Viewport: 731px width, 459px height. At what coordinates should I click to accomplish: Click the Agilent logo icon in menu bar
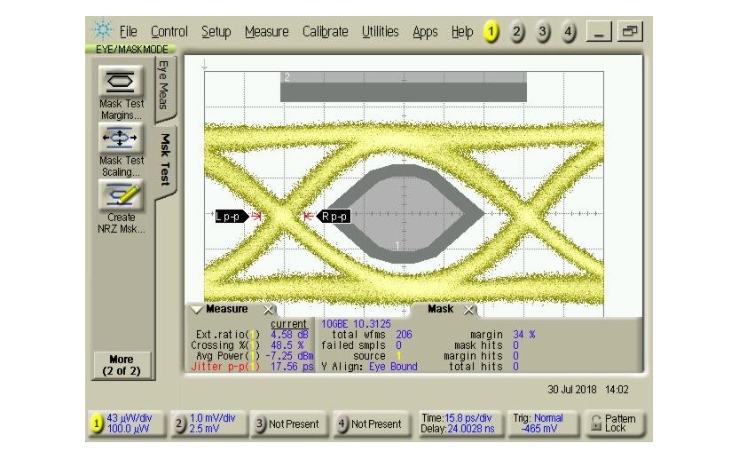[103, 31]
